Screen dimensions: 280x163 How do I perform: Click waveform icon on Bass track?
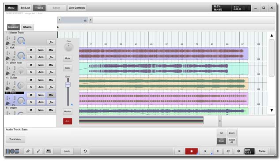tap(8, 103)
